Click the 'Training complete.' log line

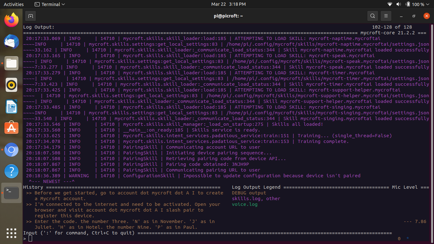(x=187, y=141)
